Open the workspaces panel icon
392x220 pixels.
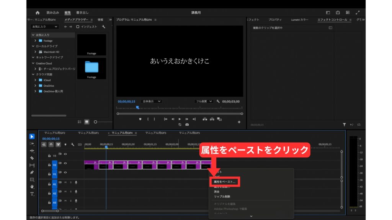coord(328,13)
